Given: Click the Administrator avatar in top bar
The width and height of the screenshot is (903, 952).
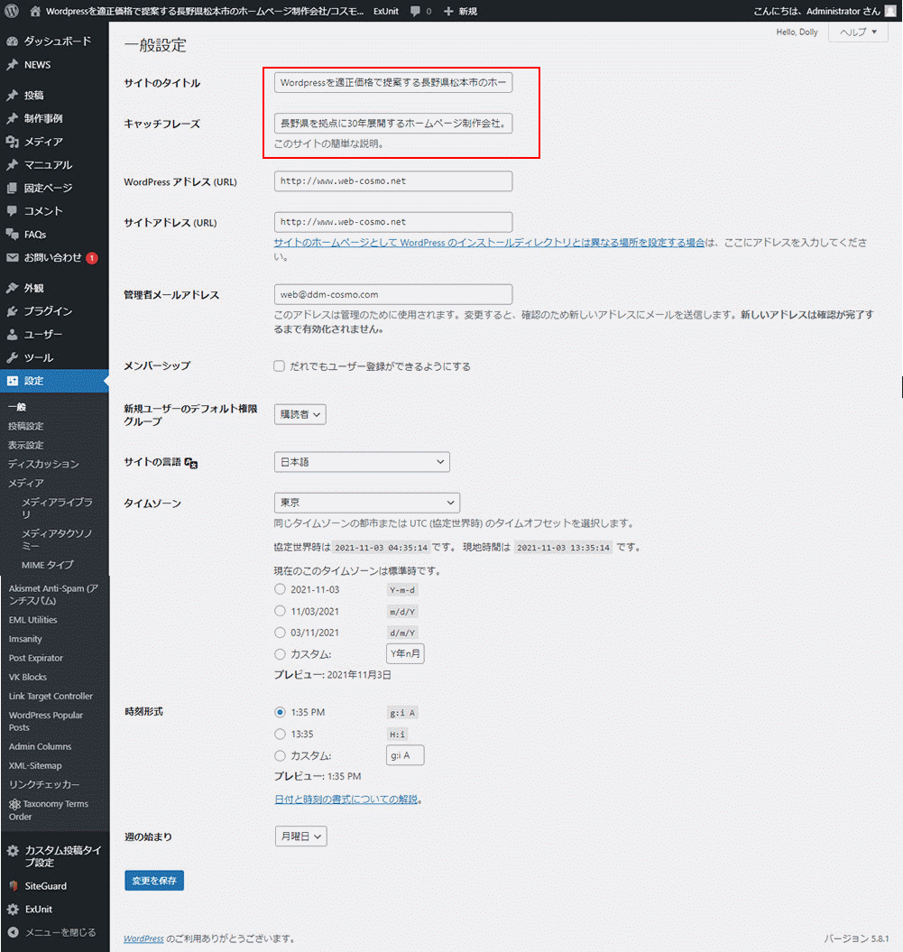Looking at the screenshot, I should [889, 11].
